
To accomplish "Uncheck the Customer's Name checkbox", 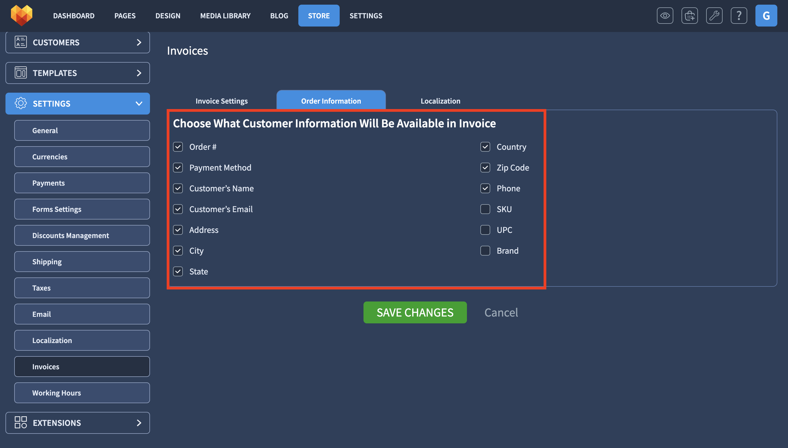I will click(178, 188).
